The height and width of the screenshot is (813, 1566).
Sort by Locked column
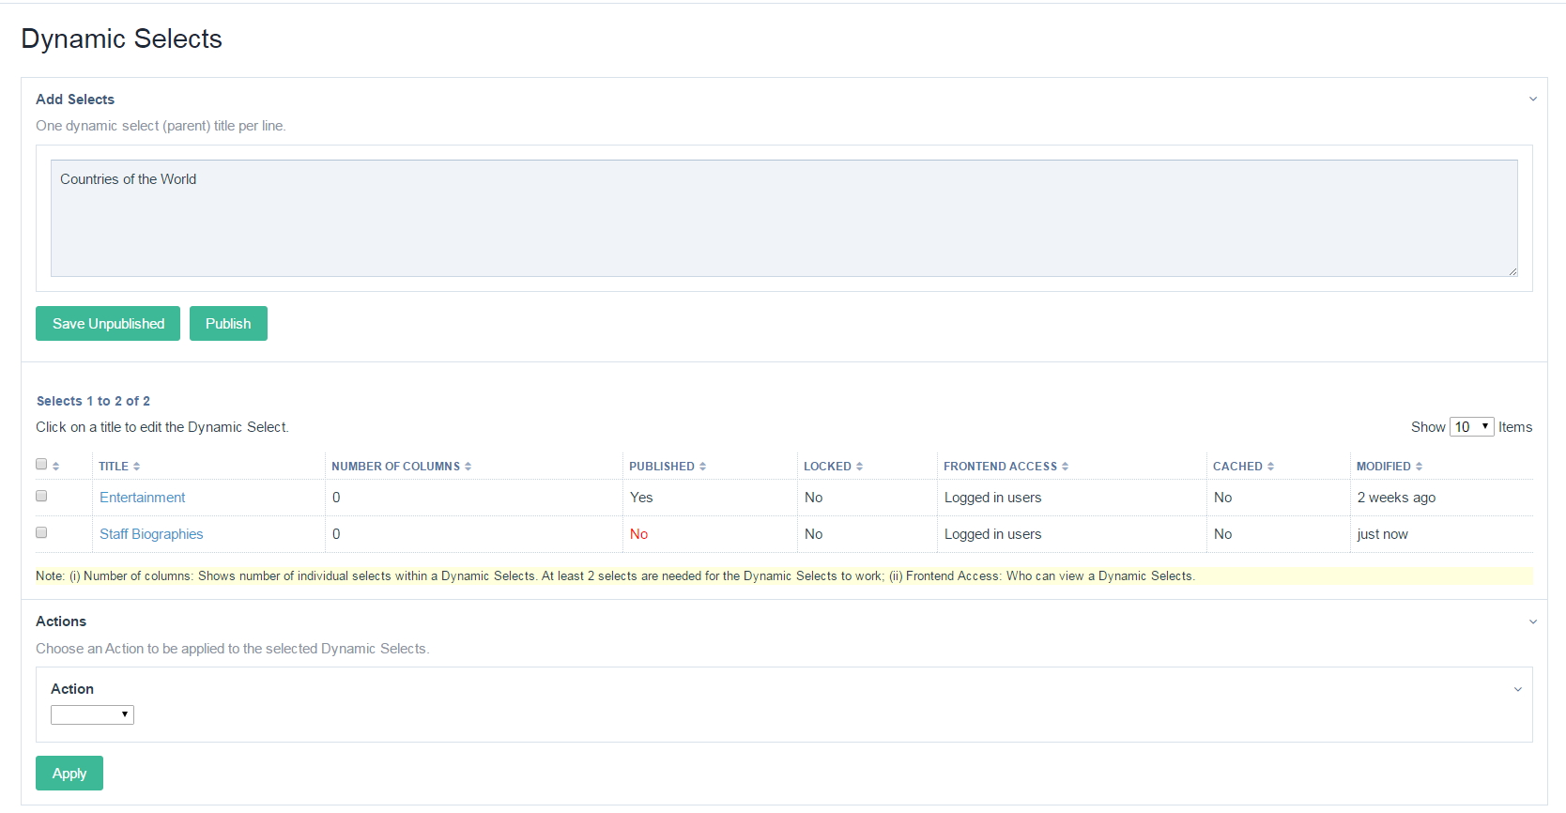point(833,467)
